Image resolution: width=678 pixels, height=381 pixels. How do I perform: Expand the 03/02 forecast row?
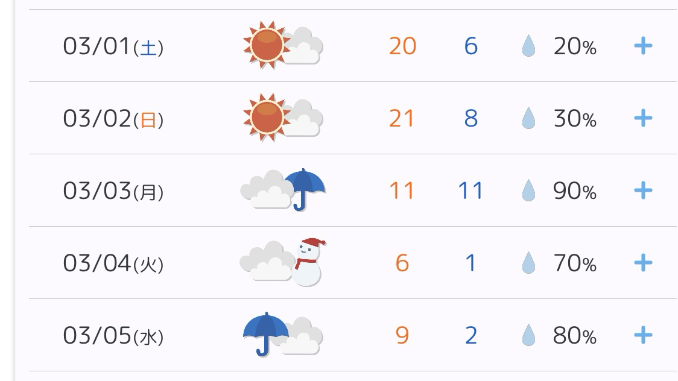tap(643, 118)
